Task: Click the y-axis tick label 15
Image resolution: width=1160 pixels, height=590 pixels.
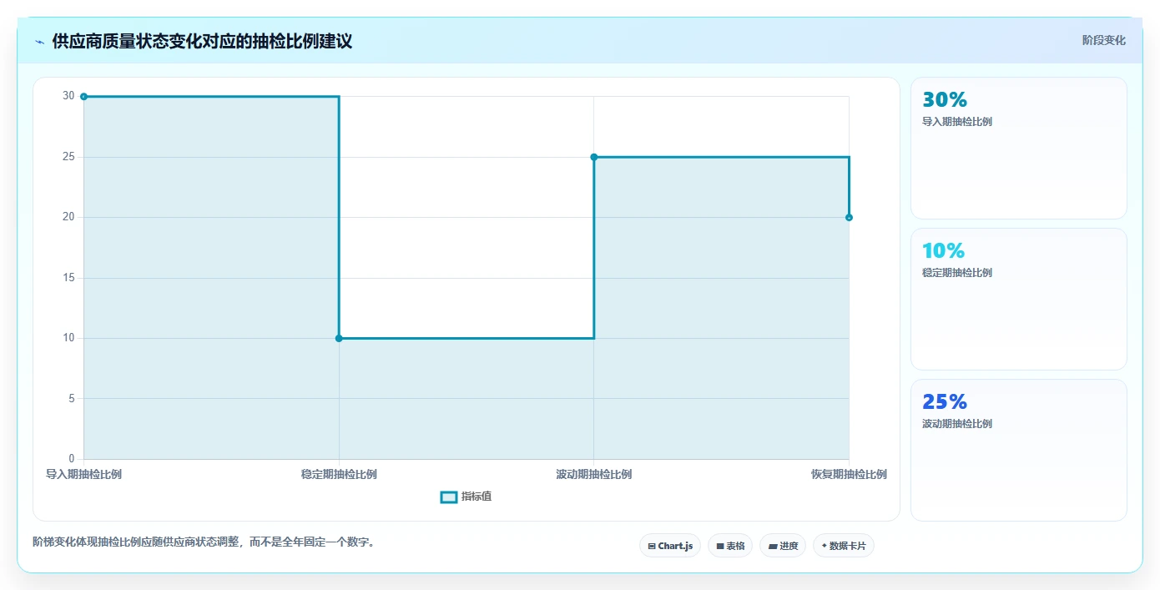Action: pyautogui.click(x=68, y=278)
